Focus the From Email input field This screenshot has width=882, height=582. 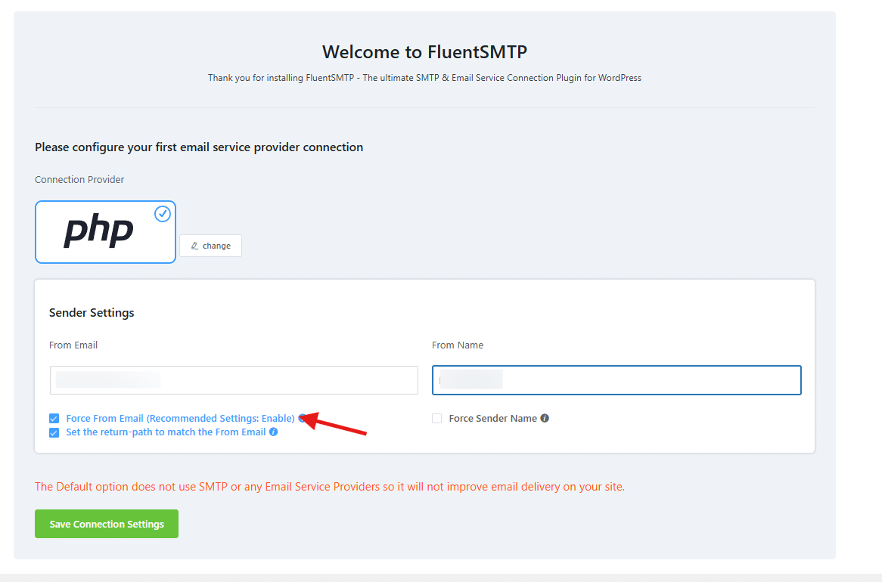click(234, 380)
